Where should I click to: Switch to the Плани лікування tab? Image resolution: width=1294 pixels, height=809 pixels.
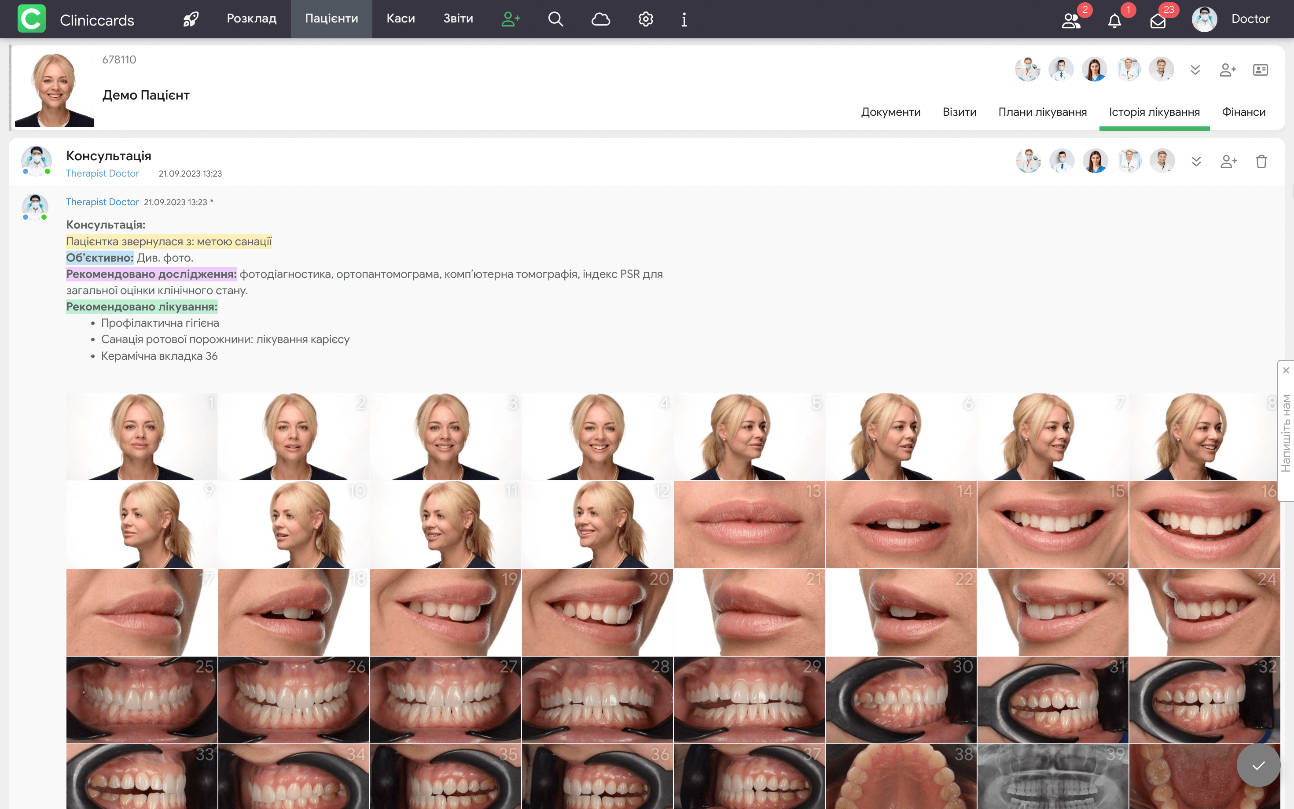pyautogui.click(x=1042, y=112)
